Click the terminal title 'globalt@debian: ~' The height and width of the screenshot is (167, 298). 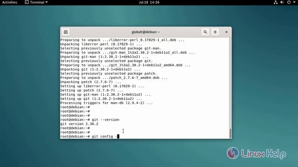[146, 32]
